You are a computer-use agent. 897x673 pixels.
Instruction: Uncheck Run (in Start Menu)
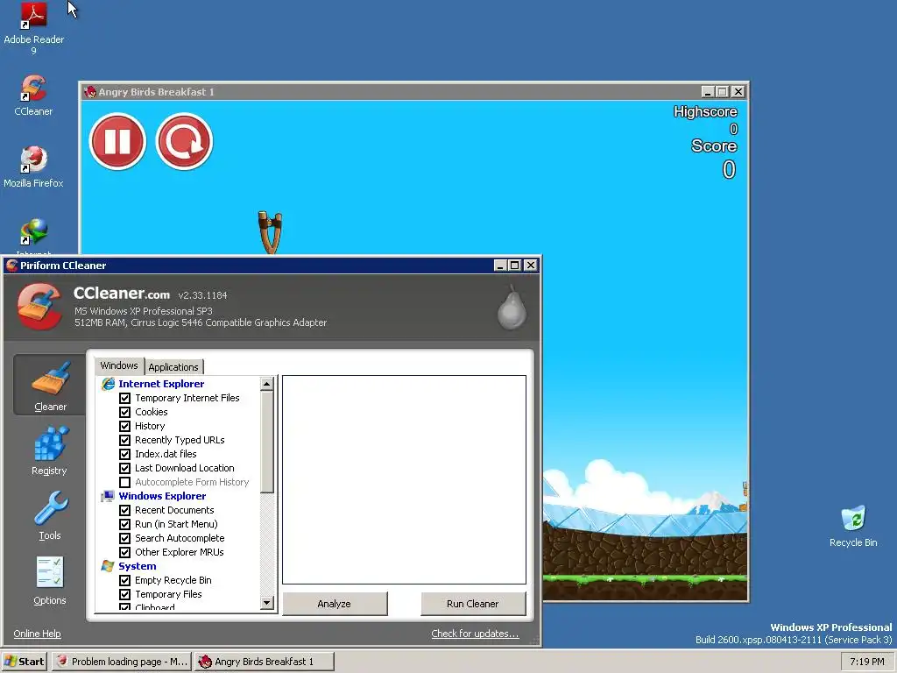point(124,524)
